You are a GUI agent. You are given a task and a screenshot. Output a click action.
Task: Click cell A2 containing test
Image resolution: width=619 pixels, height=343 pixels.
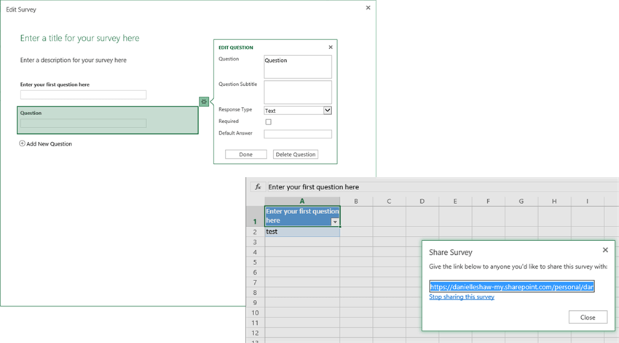coord(301,232)
